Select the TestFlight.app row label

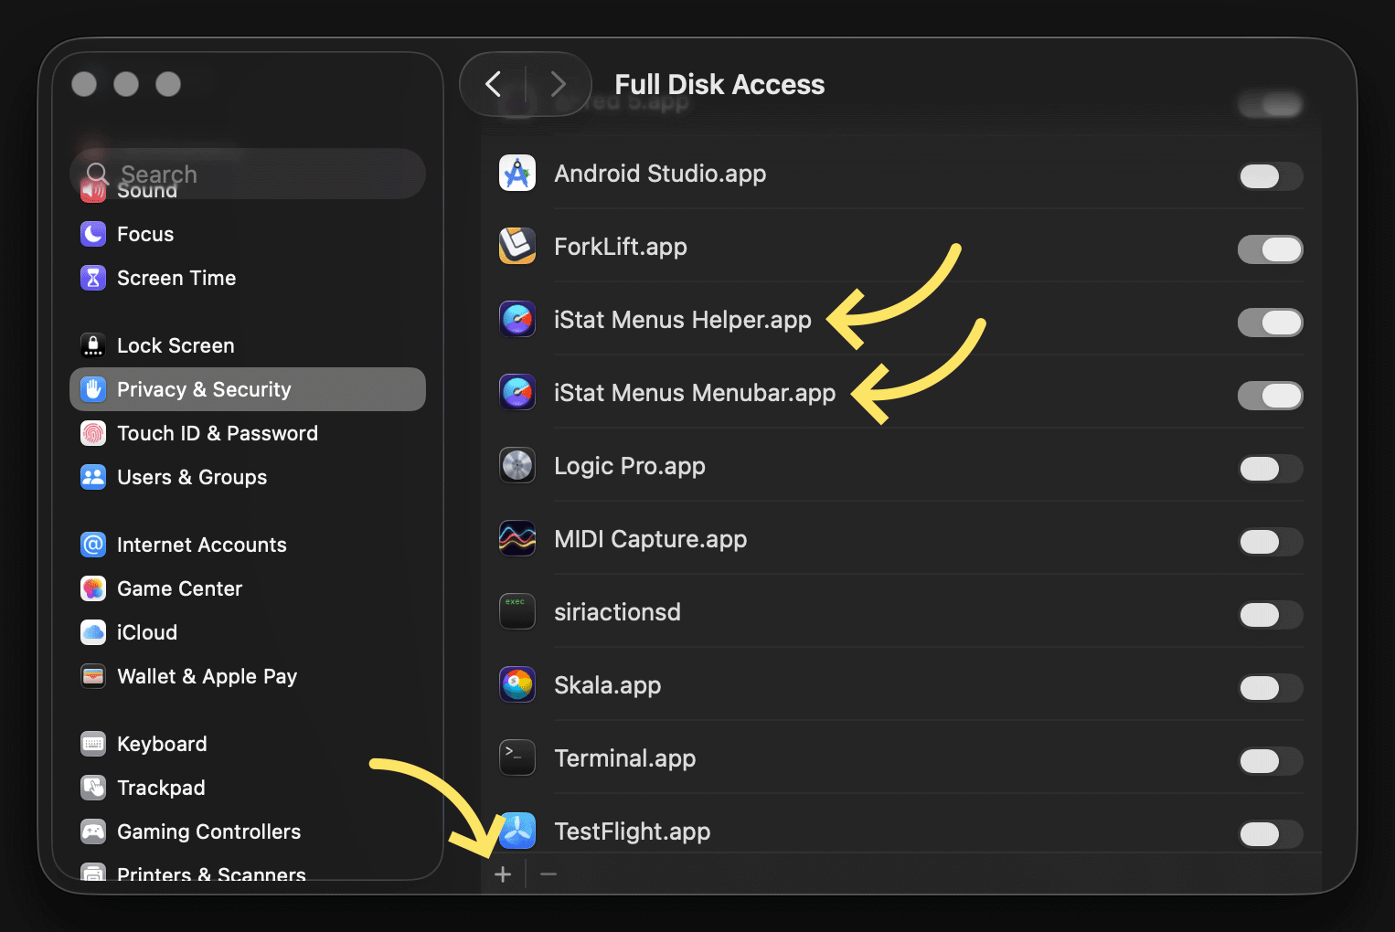pyautogui.click(x=633, y=831)
